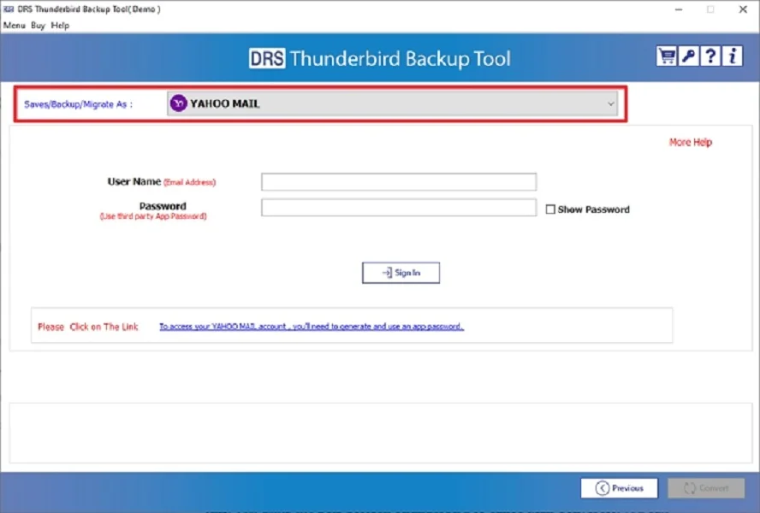
Task: Click the dropdown chevron next to YAHOO MAIL
Action: pyautogui.click(x=610, y=103)
